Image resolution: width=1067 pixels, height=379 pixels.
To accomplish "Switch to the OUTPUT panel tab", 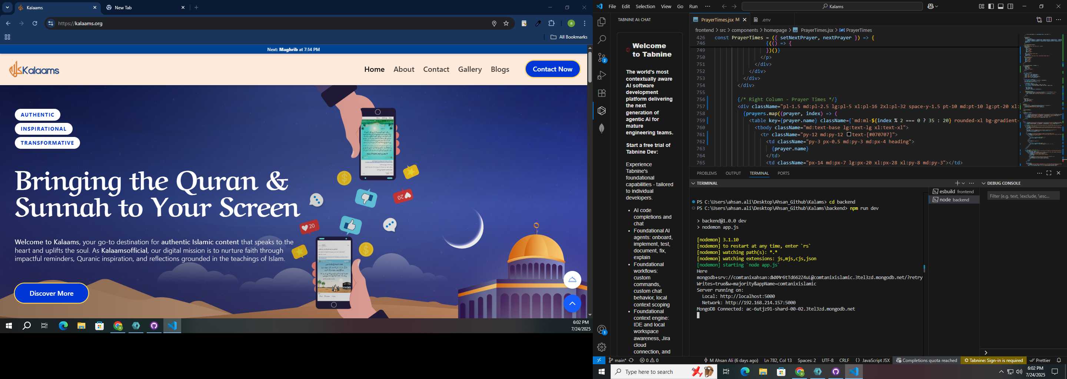I will coord(733,173).
